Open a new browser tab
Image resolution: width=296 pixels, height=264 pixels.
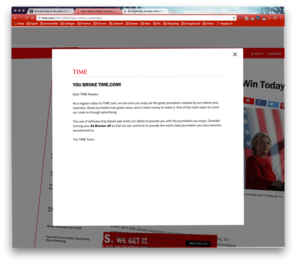point(172,12)
